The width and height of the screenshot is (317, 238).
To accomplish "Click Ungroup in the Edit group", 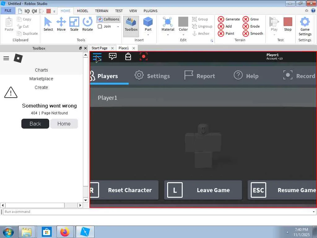I will click(x=202, y=26).
